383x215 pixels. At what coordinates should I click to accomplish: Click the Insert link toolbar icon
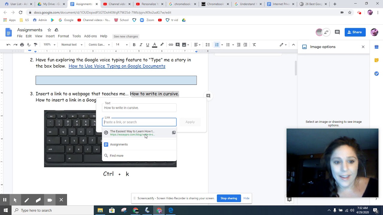pos(171,45)
